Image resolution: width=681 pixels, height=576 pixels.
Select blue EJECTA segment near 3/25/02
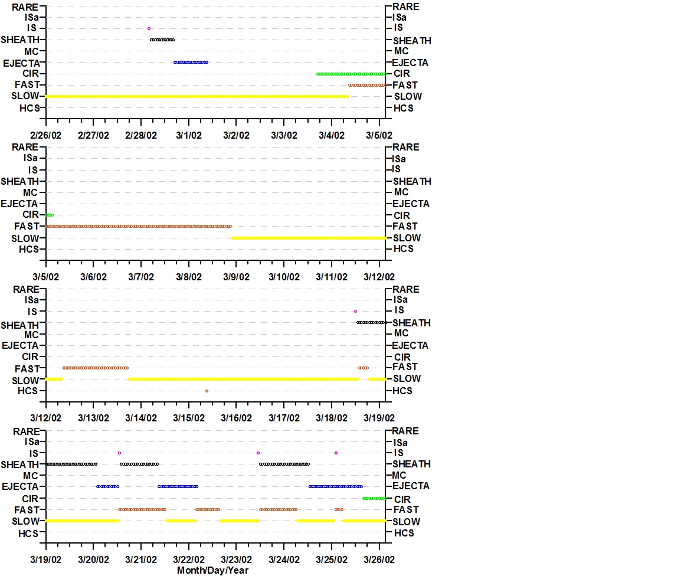click(x=336, y=486)
